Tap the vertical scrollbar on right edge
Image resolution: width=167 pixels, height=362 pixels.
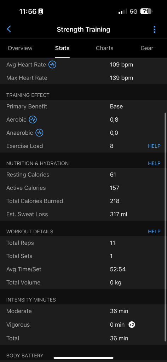pyautogui.click(x=165, y=227)
